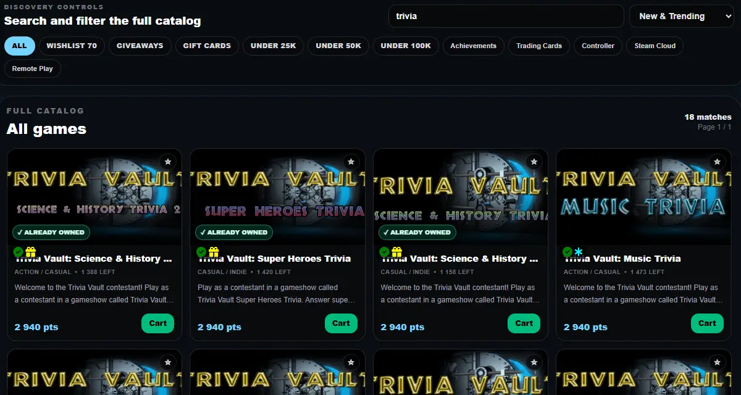The height and width of the screenshot is (395, 741).
Task: Click the "18 matches" result count
Action: click(708, 117)
